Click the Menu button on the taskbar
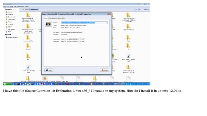 (8, 84)
